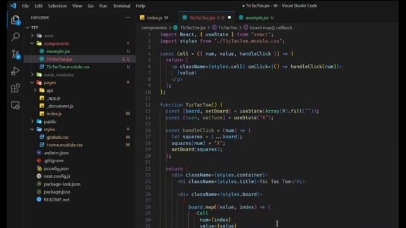Click the package.json file icon

39,191
